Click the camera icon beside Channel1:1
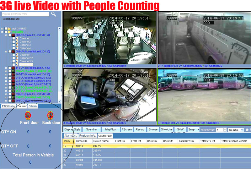 (17, 55)
